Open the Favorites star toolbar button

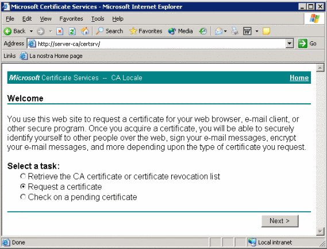click(146, 31)
